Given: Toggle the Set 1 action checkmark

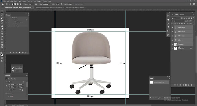Looking at the screenshot, I should click(7, 18).
